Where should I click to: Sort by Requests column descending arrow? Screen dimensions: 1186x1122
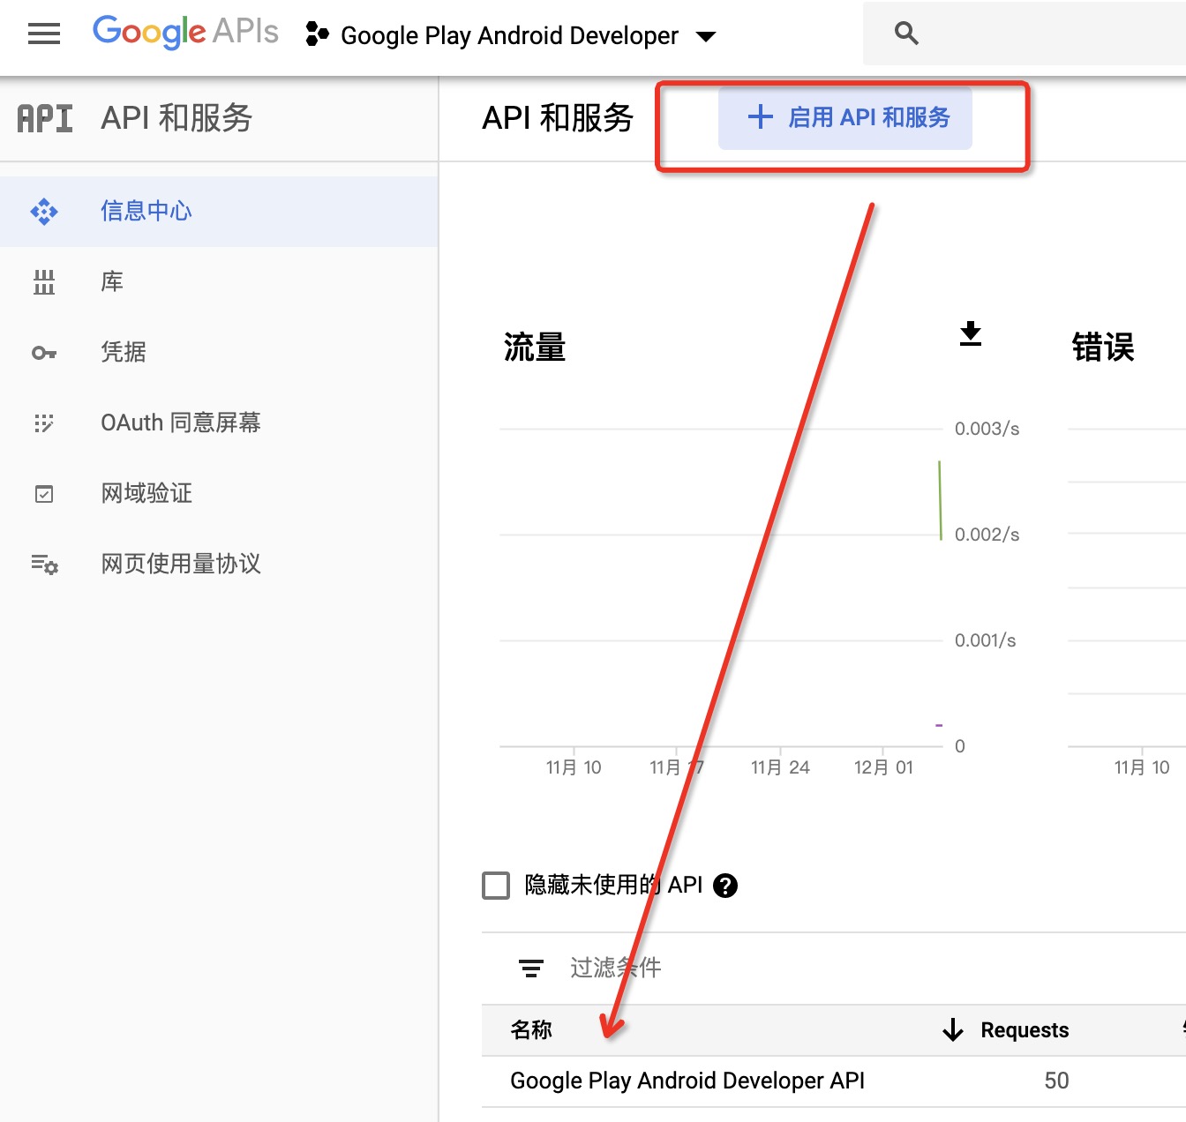point(953,1030)
